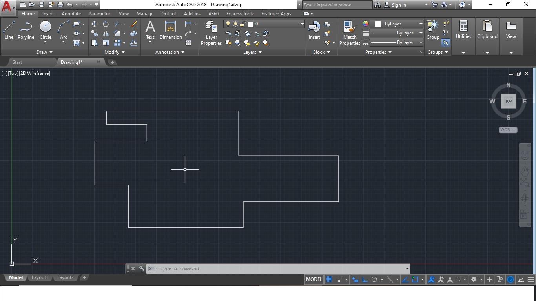The image size is (536, 301).
Task: Switch to Layout1 tab
Action: (40, 277)
